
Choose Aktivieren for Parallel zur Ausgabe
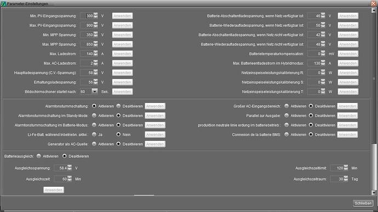(287, 116)
